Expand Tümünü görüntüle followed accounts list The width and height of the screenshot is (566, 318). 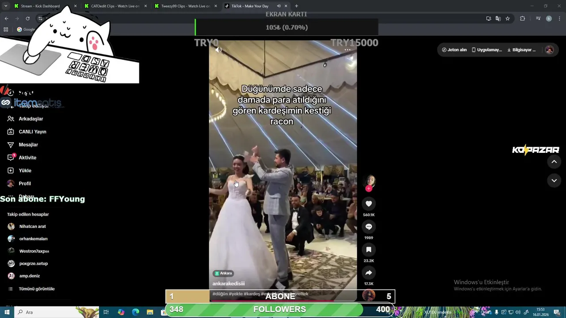[x=31, y=289]
